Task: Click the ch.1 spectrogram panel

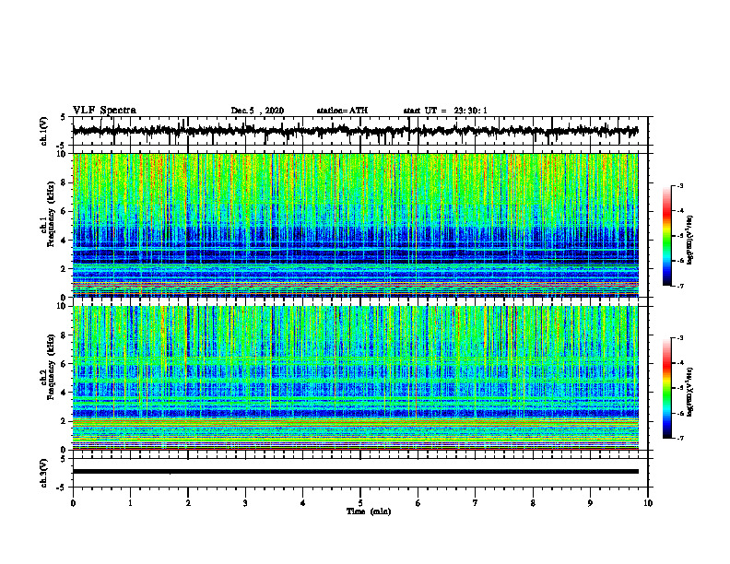Action: tap(356, 225)
